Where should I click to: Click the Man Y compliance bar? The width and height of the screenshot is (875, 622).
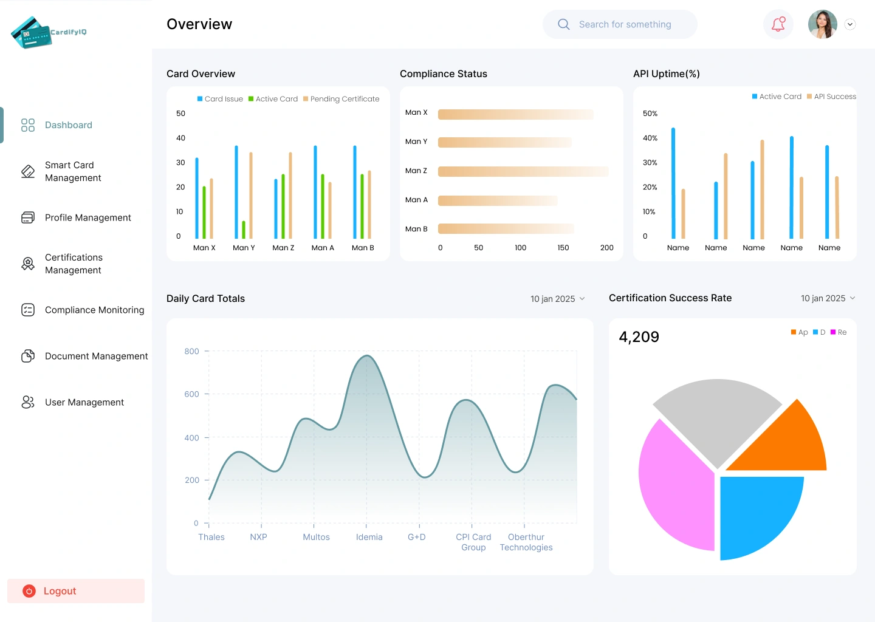(x=505, y=143)
